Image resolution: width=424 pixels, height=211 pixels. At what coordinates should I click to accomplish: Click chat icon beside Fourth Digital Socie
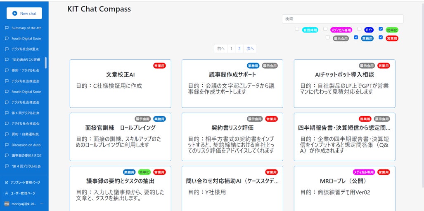(7, 39)
